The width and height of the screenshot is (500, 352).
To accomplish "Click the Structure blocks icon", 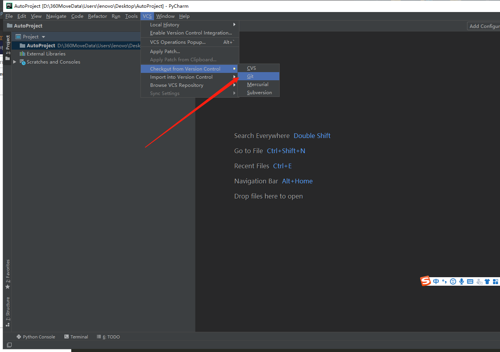I will pyautogui.click(x=8, y=324).
